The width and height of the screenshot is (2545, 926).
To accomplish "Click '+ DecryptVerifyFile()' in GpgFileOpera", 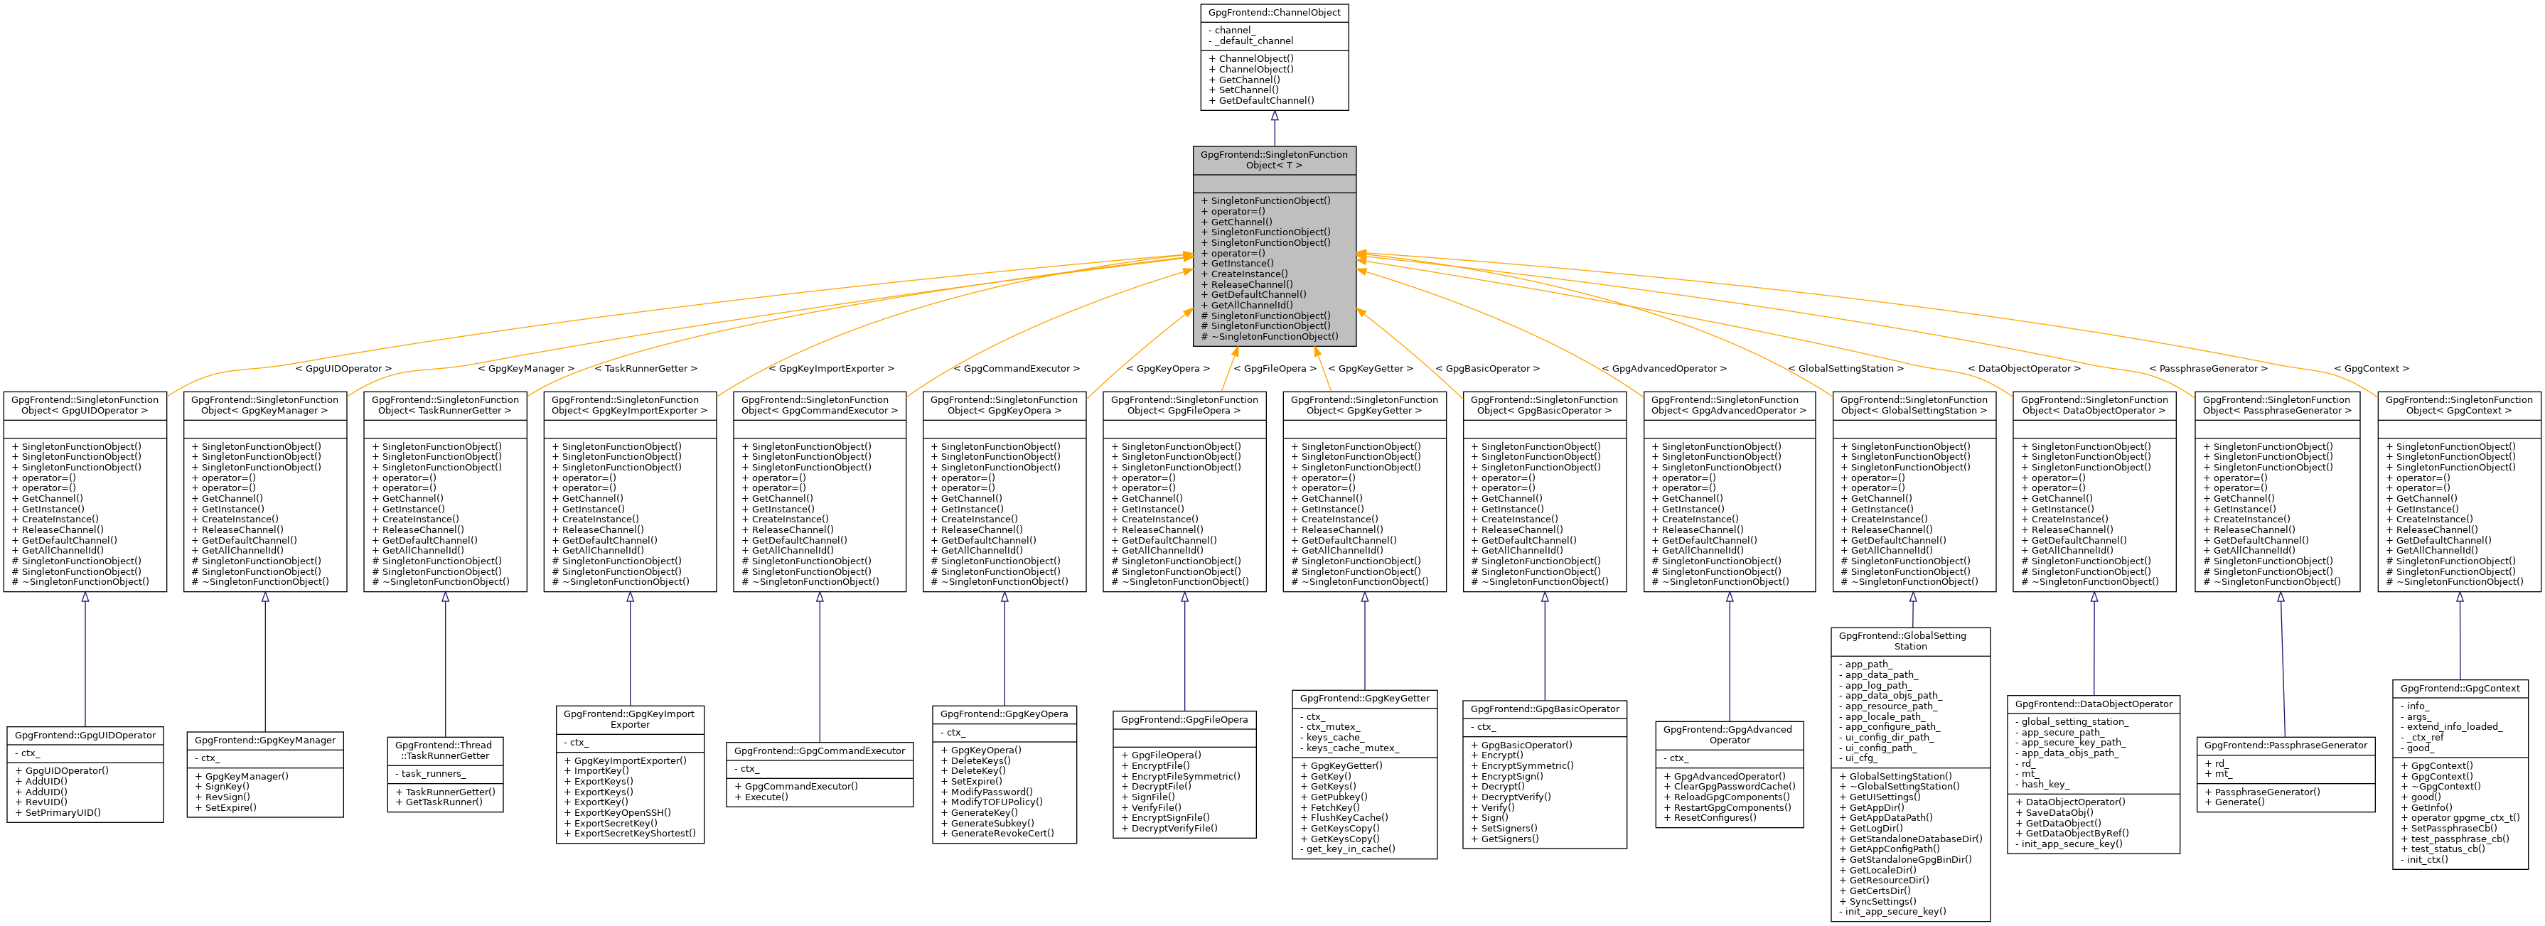I will pos(1169,829).
